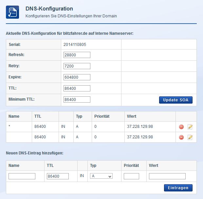The width and height of the screenshot is (203, 199).
Task: Focus the Refresh input field
Action: coord(77,55)
